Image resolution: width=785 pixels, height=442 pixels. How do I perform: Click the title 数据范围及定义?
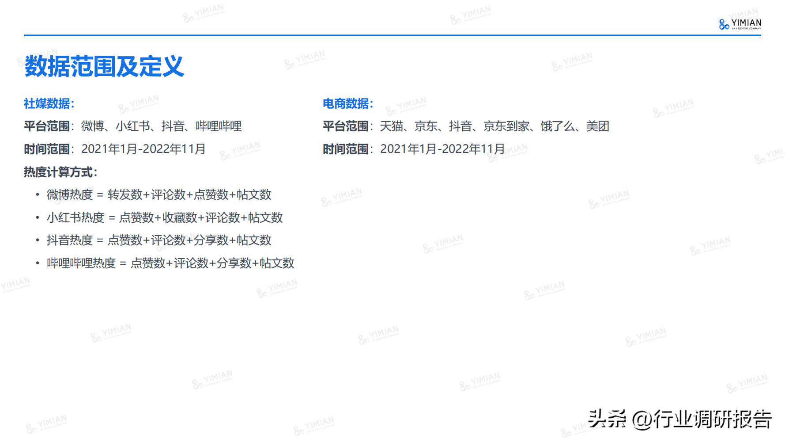click(104, 66)
